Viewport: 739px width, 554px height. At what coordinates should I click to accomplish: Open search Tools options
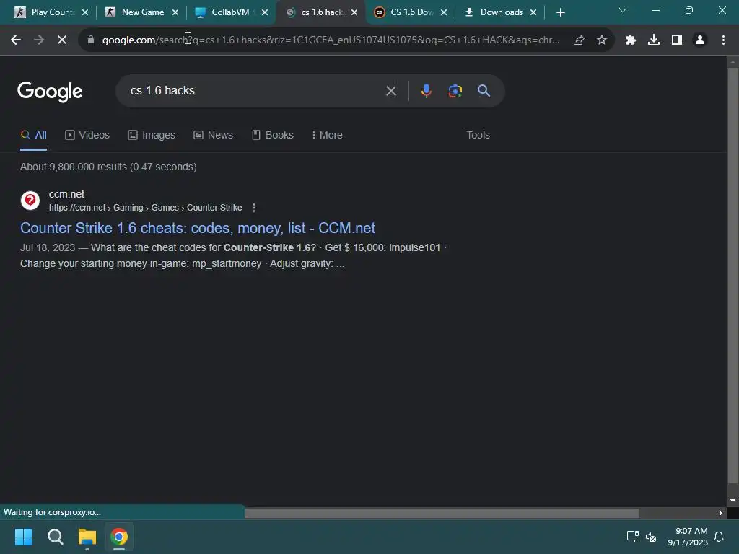[478, 135]
